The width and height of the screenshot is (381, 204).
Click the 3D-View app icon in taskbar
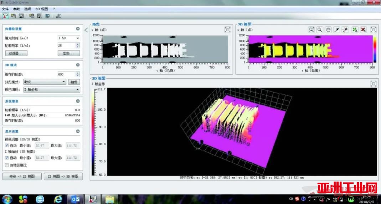[x=92, y=199]
